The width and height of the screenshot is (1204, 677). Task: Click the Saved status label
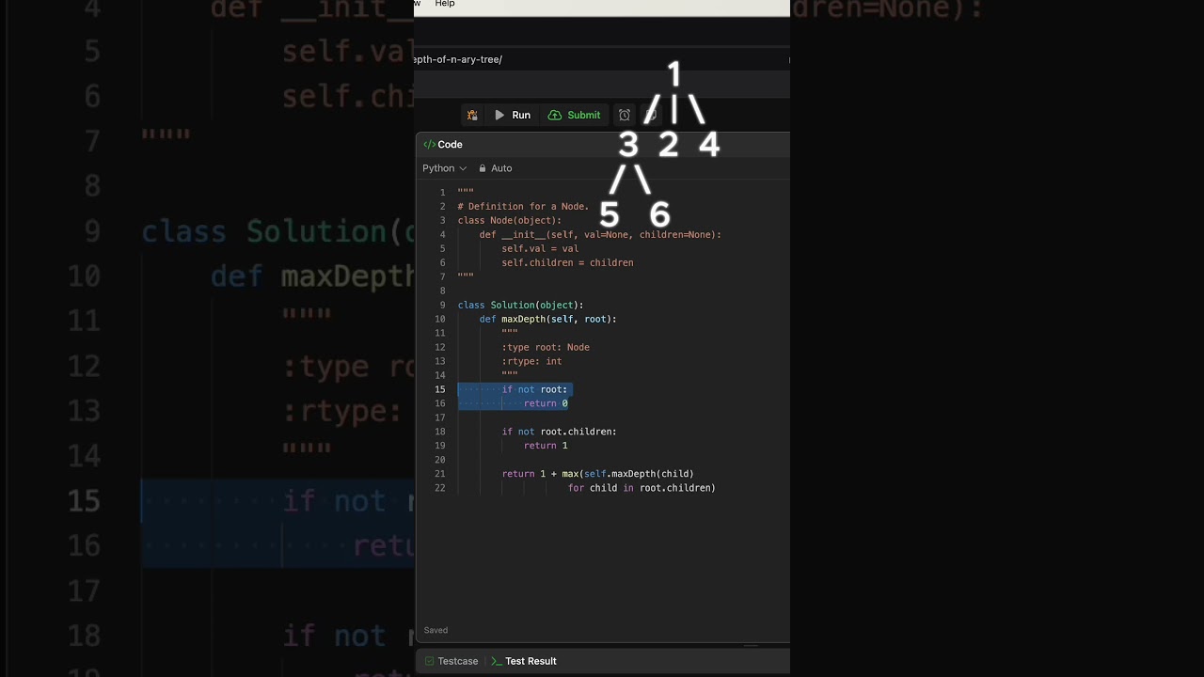pyautogui.click(x=436, y=630)
